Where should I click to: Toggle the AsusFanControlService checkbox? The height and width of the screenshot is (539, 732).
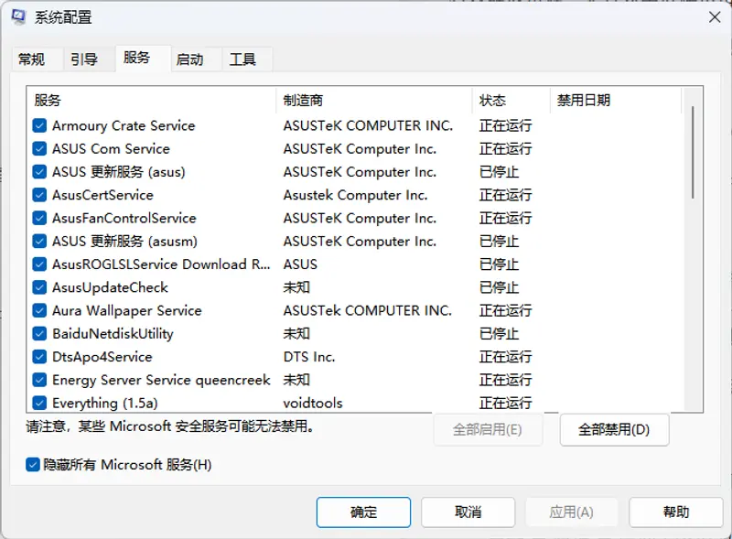[x=40, y=218]
